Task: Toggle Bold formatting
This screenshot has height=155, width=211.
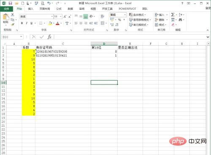Action: click(22, 23)
